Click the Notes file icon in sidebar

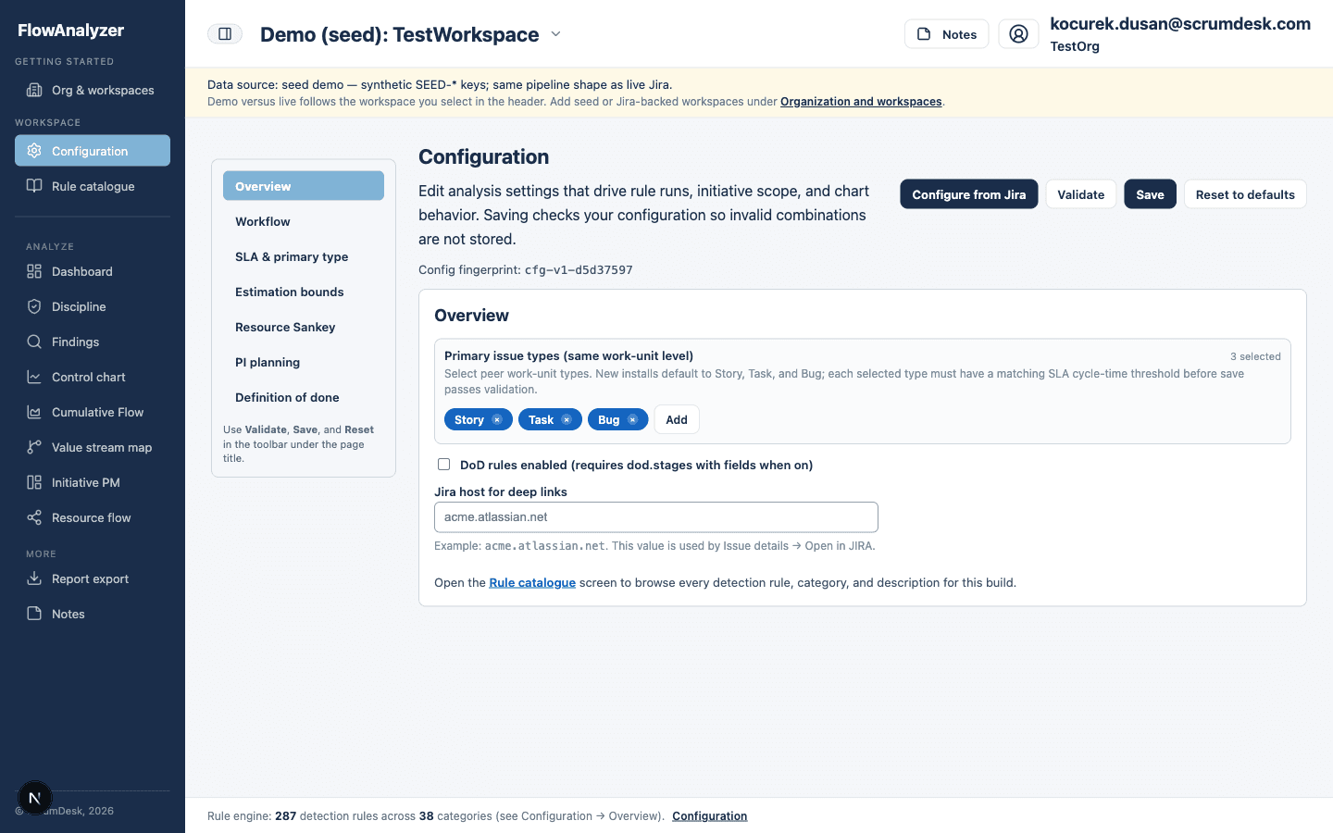point(34,614)
